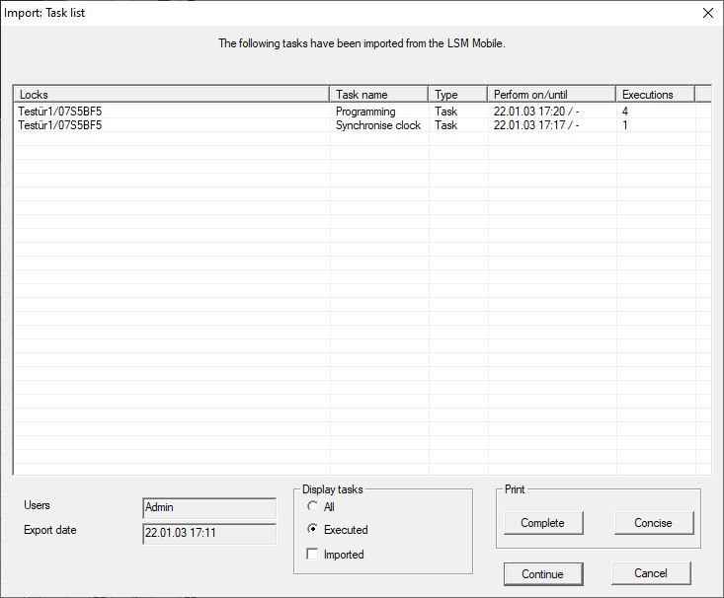Screen dimensions: 724x598
Task: Enable the Imported checkbox
Action: (x=313, y=555)
